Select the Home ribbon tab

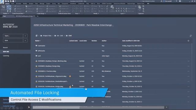coord(7,4)
